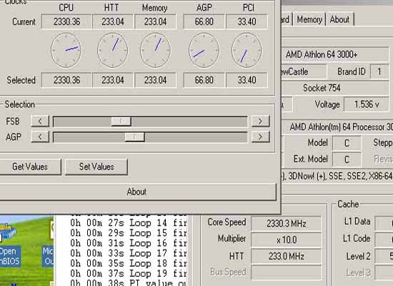Click the AGP clock dial gauge
The height and width of the screenshot is (286, 393).
pos(204,51)
